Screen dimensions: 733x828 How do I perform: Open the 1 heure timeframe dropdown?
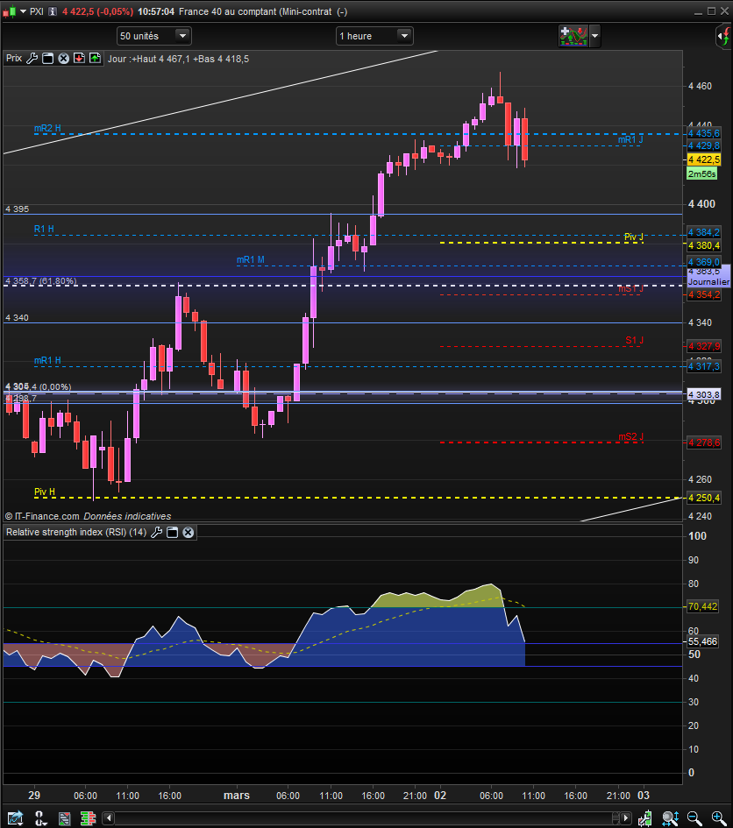coord(374,36)
